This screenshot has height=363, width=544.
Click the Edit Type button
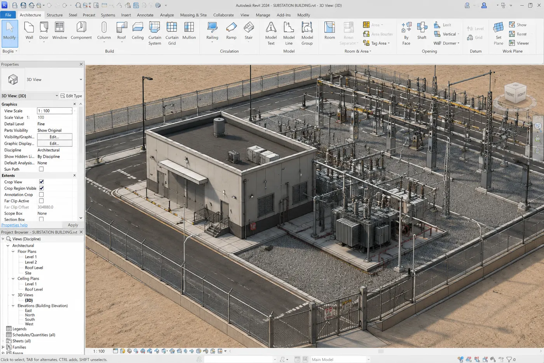[71, 96]
